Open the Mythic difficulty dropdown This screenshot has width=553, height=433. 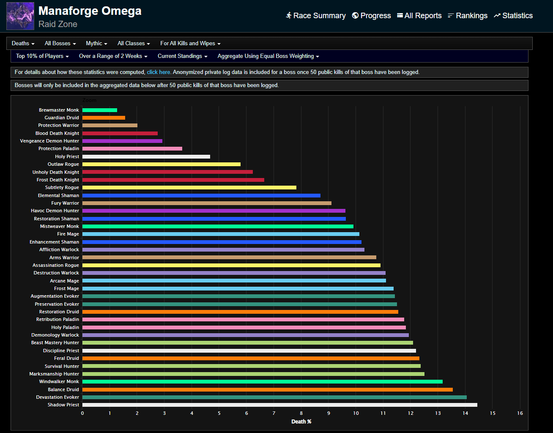96,44
